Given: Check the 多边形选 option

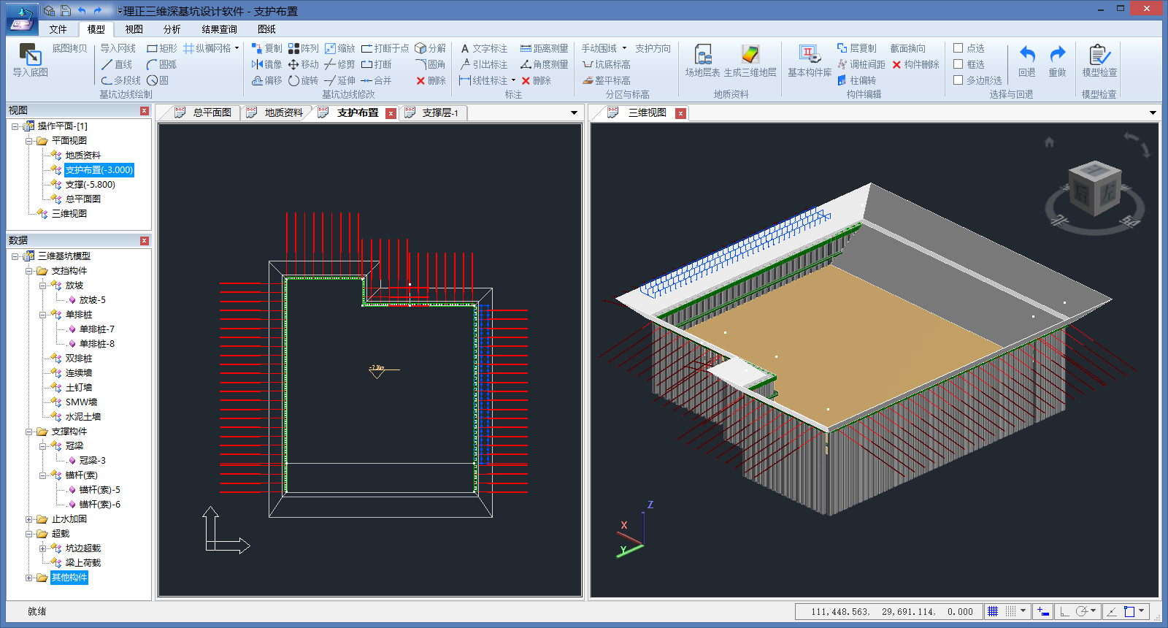Looking at the screenshot, I should [x=958, y=80].
